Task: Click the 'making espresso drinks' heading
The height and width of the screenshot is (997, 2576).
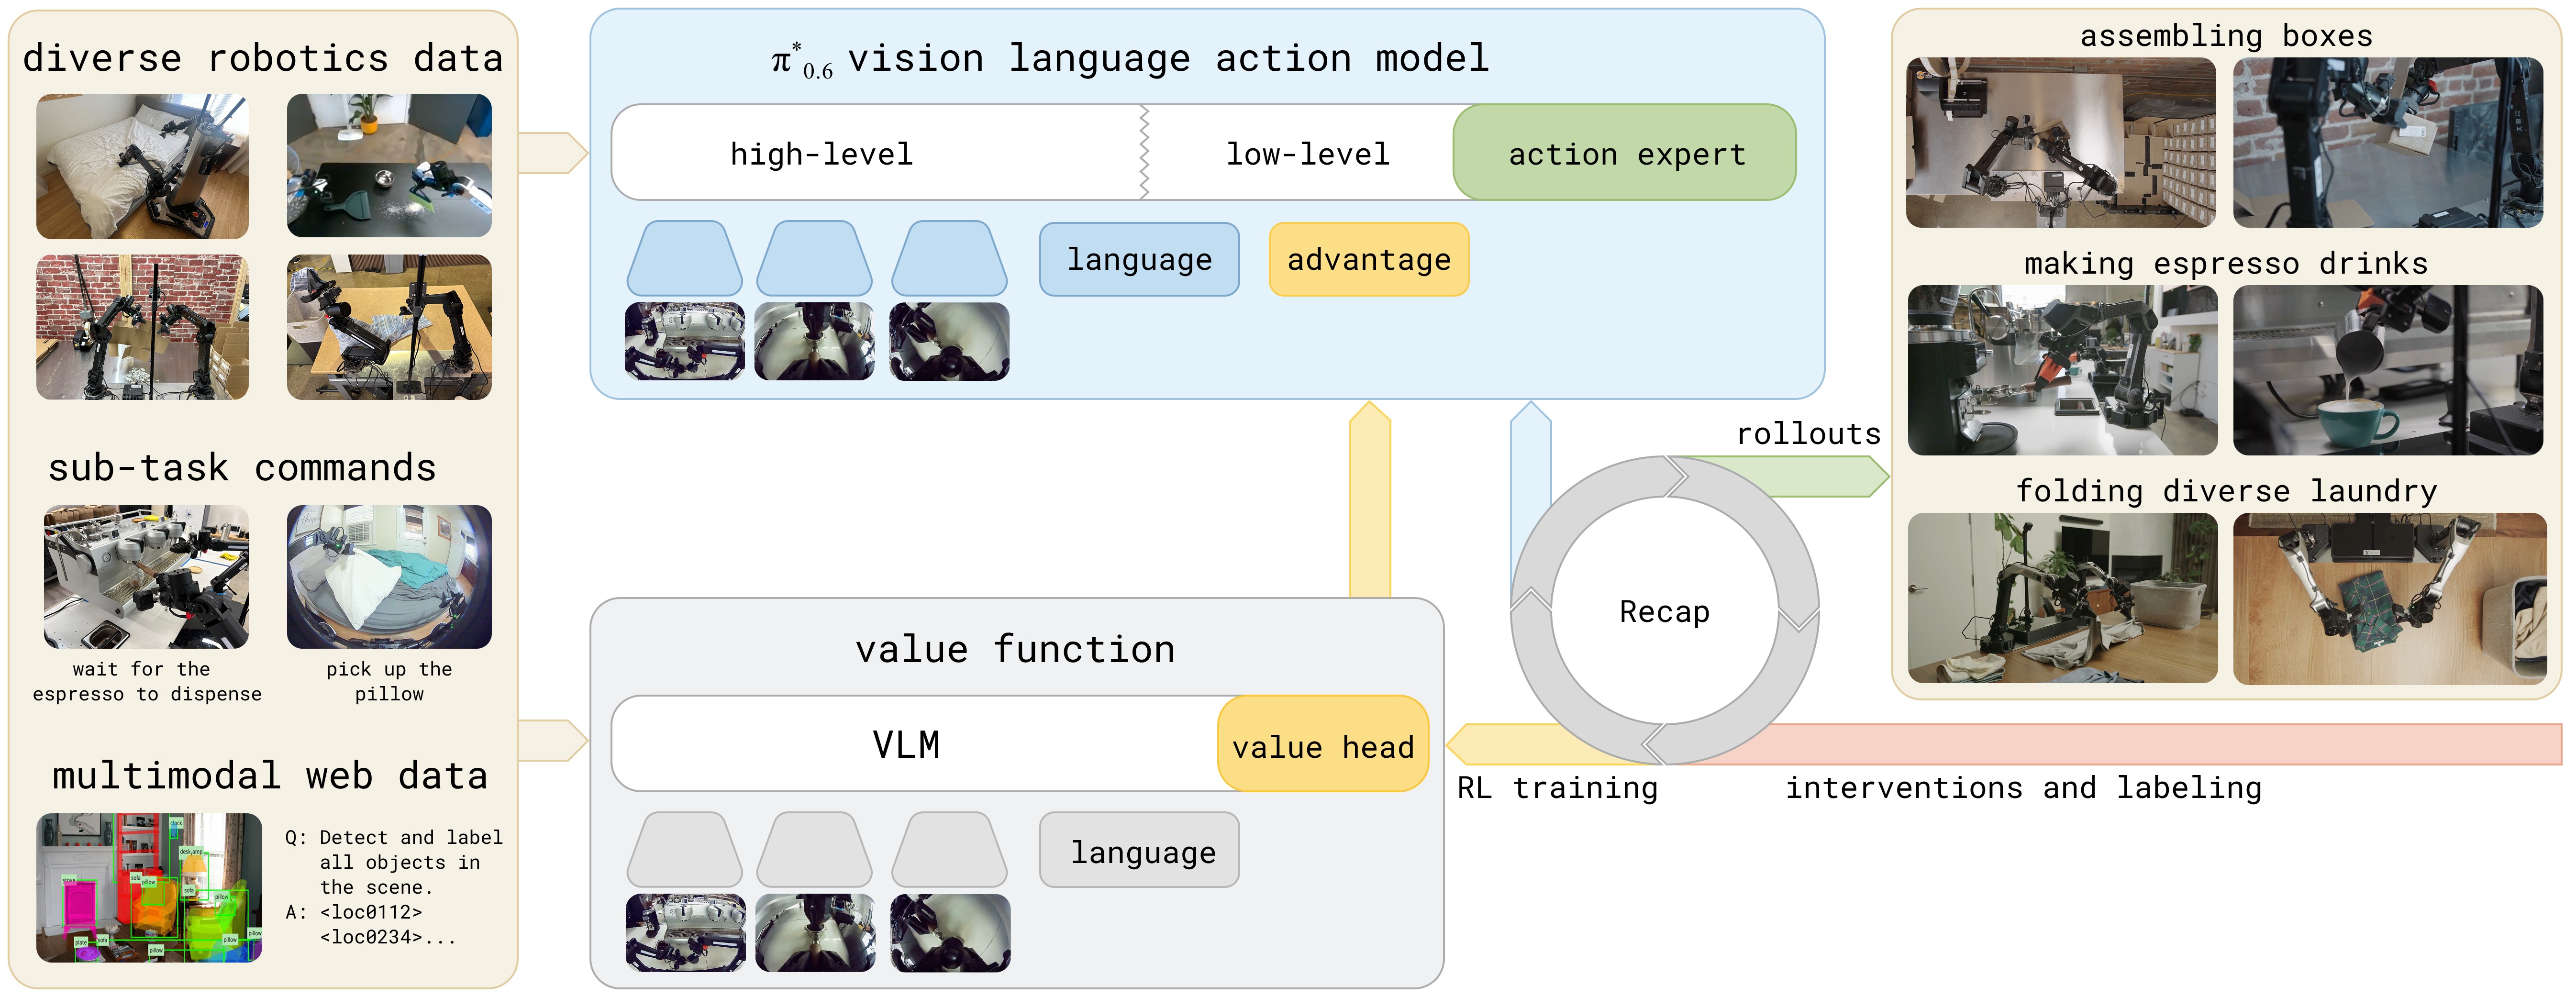Action: pyautogui.click(x=2226, y=264)
